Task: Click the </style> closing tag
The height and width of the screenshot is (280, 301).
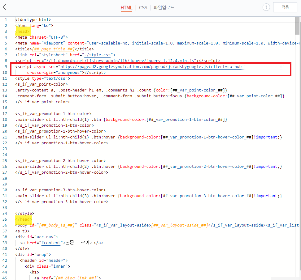Action: (25, 214)
